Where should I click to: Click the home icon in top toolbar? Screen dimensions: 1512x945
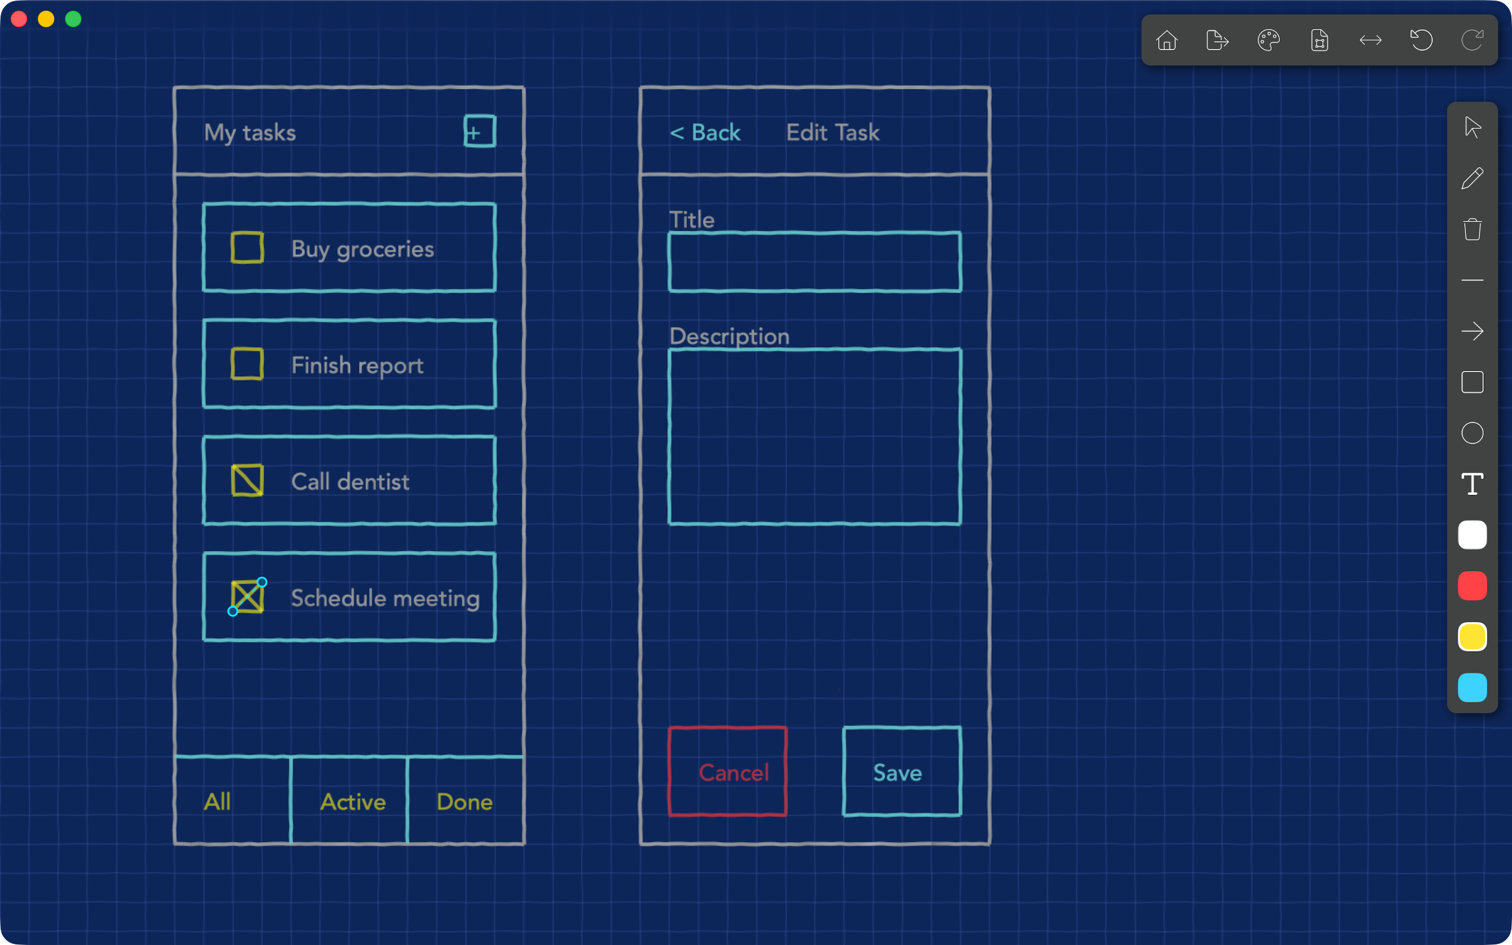point(1166,41)
